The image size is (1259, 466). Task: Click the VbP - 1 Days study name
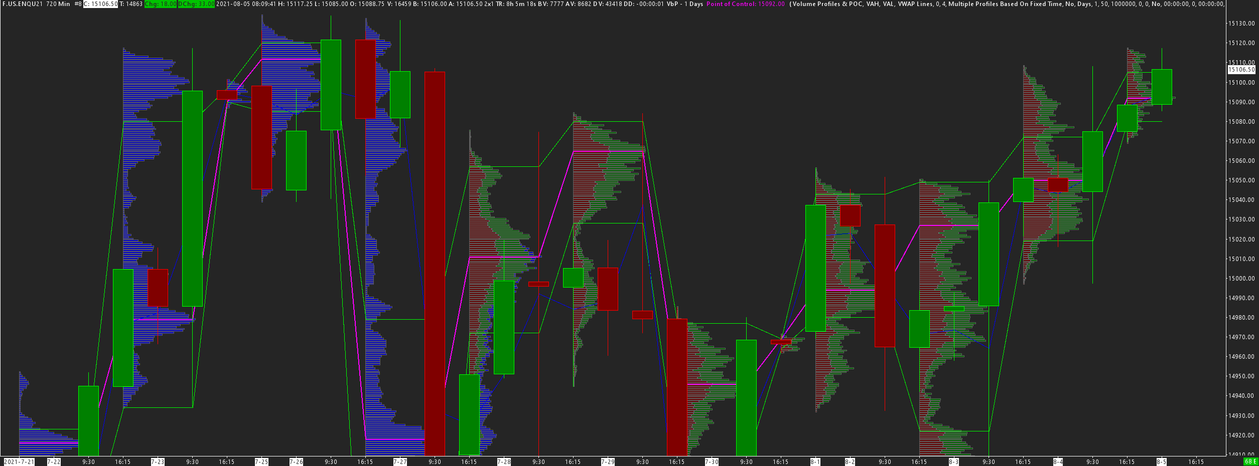click(684, 4)
